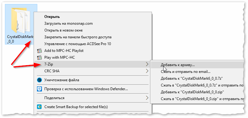Select Сжать и отправить по email...

tap(185, 72)
